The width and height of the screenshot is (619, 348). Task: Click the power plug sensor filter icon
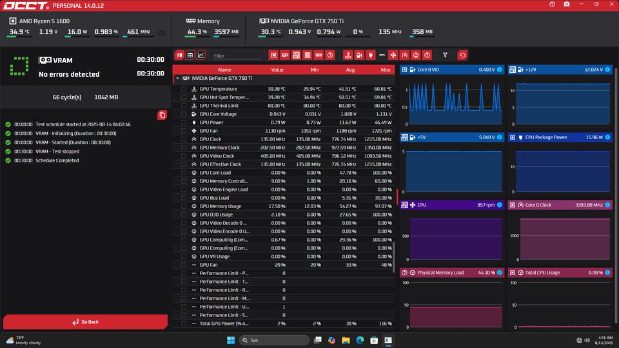click(371, 55)
